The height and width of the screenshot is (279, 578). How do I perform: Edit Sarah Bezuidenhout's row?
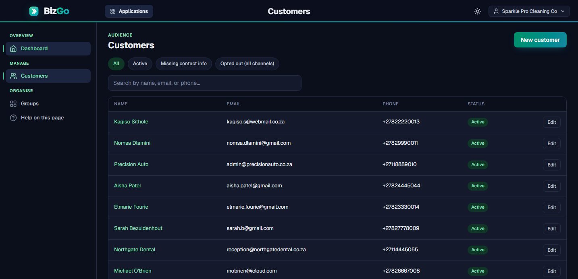point(552,229)
